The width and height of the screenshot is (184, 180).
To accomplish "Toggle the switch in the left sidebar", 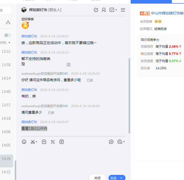I will point(8,35).
